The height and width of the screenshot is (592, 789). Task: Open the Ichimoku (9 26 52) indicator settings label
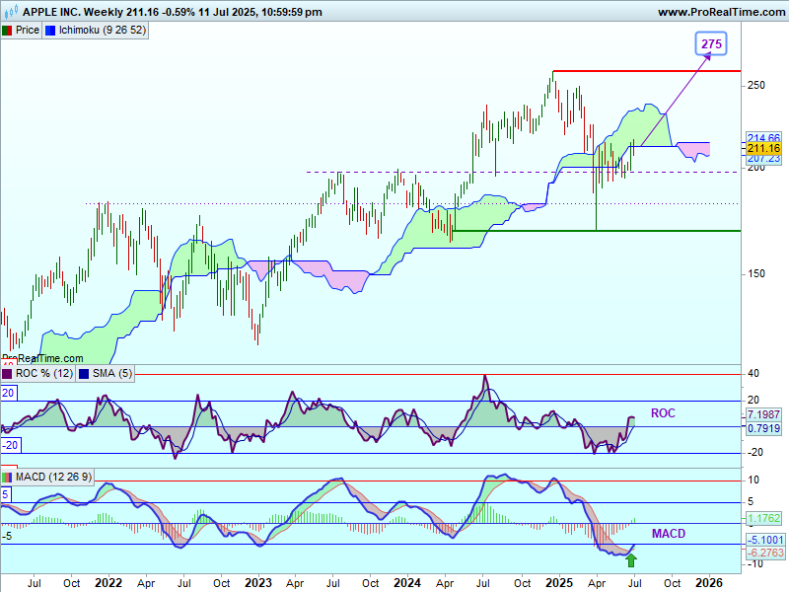coord(103,31)
